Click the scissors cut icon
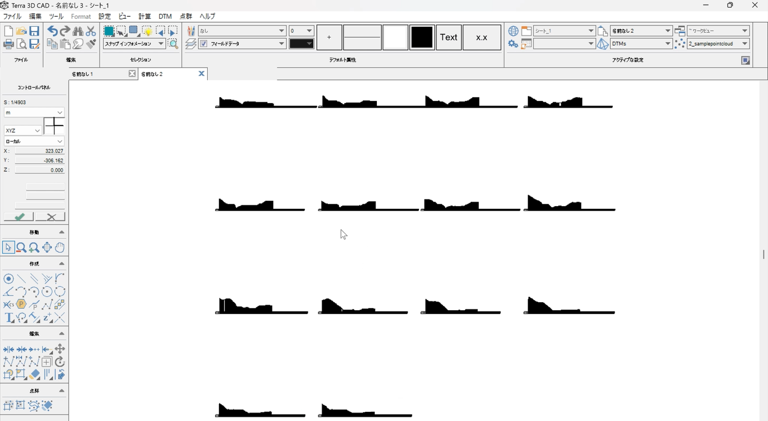Image resolution: width=768 pixels, height=421 pixels. (x=91, y=31)
